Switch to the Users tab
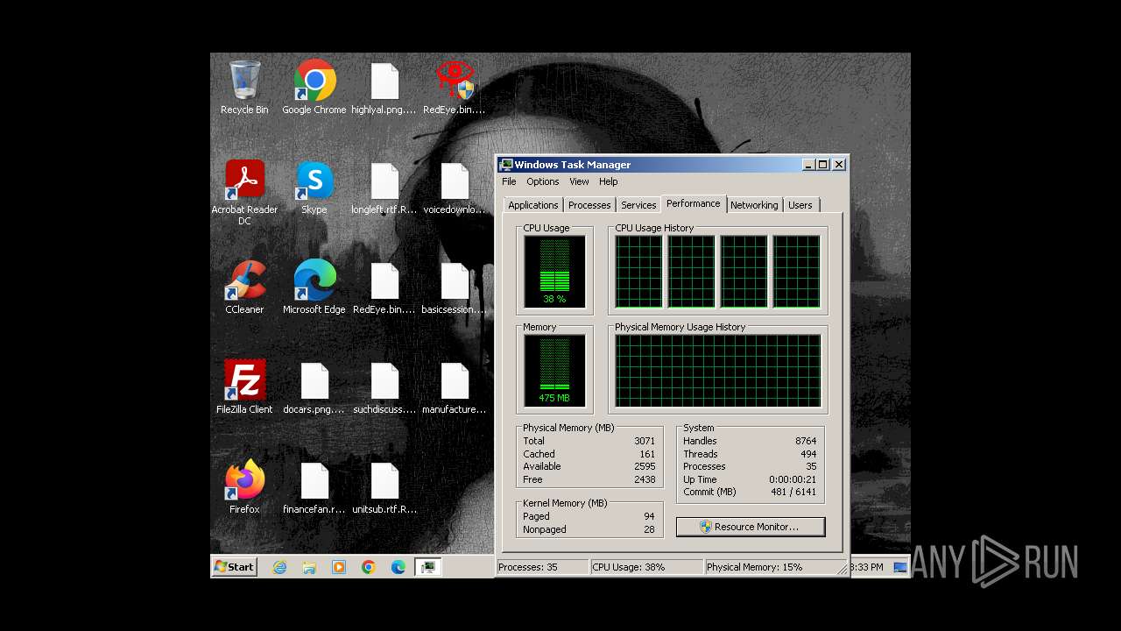 click(800, 205)
